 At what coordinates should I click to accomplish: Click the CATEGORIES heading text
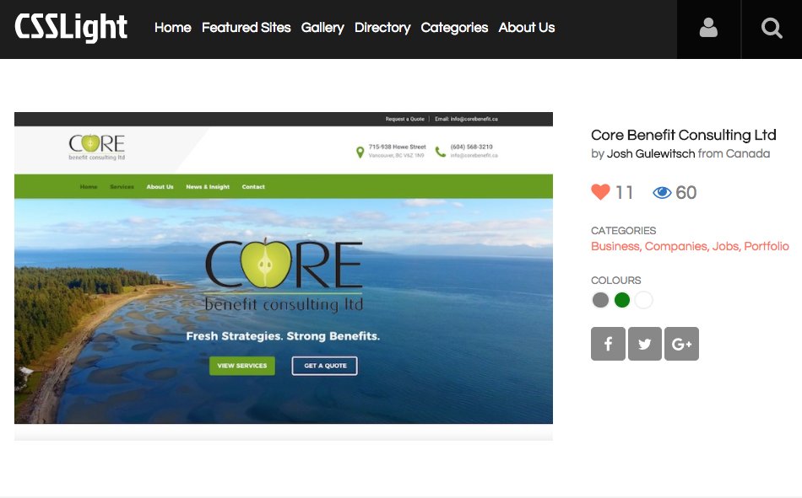623,230
